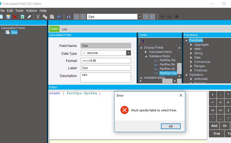Click the Fields panel horizontal scrollbar right arrow
This screenshot has width=231, height=143.
[x=175, y=81]
